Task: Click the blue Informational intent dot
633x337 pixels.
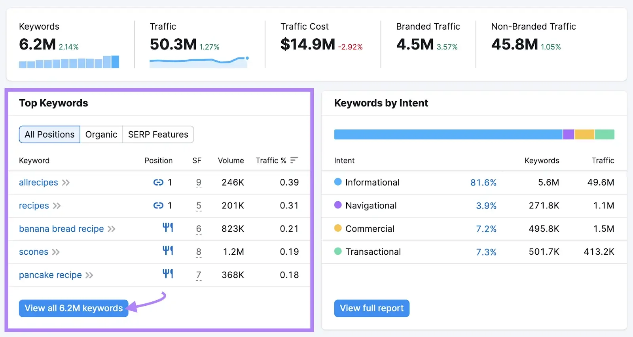Action: tap(338, 182)
